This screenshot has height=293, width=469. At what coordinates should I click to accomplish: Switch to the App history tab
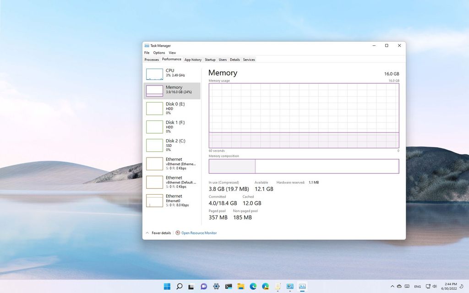click(193, 60)
